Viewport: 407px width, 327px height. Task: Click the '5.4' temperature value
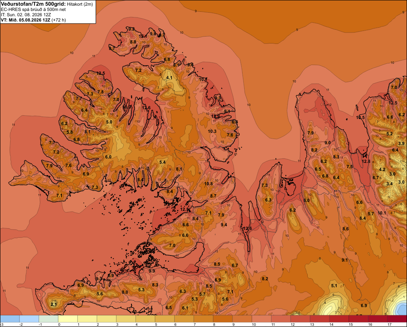point(162,162)
